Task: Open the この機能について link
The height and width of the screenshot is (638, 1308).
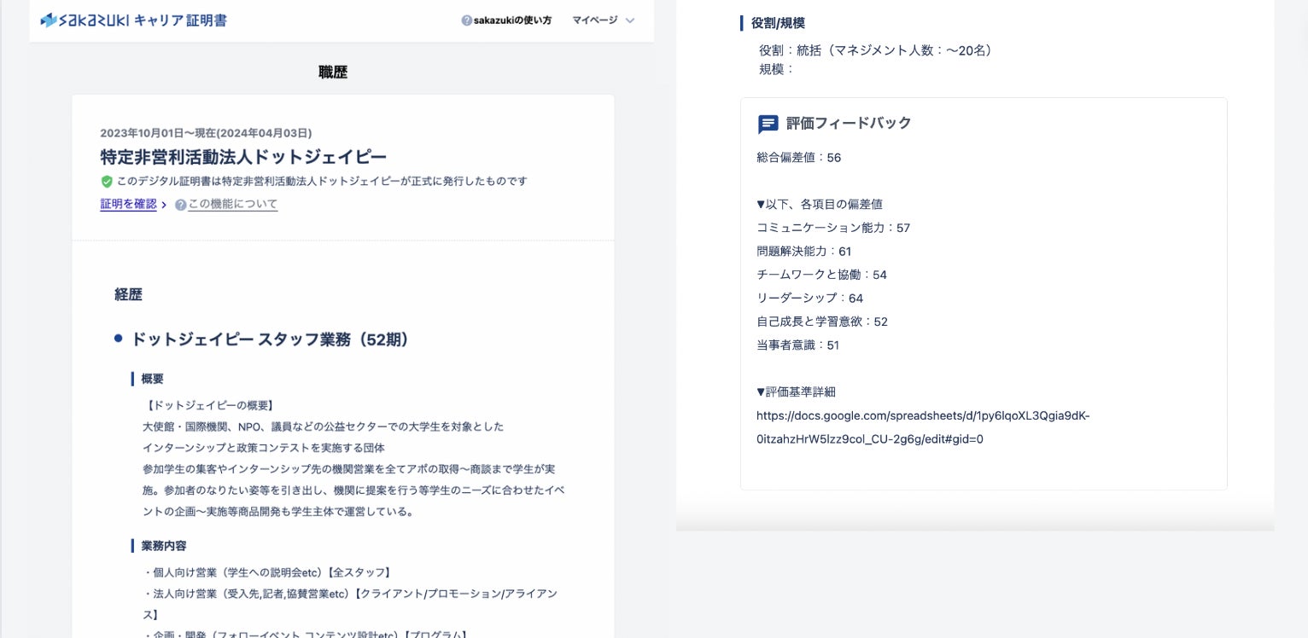Action: pyautogui.click(x=233, y=205)
